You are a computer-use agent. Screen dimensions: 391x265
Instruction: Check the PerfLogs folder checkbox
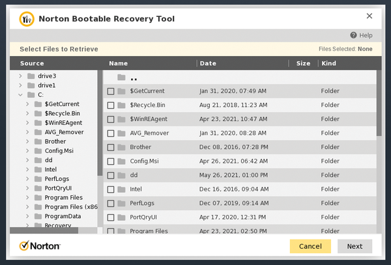(x=111, y=203)
